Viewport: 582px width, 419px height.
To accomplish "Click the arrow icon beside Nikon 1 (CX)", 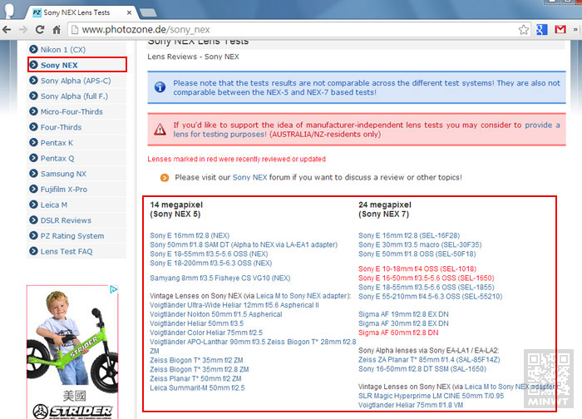I will (x=33, y=49).
